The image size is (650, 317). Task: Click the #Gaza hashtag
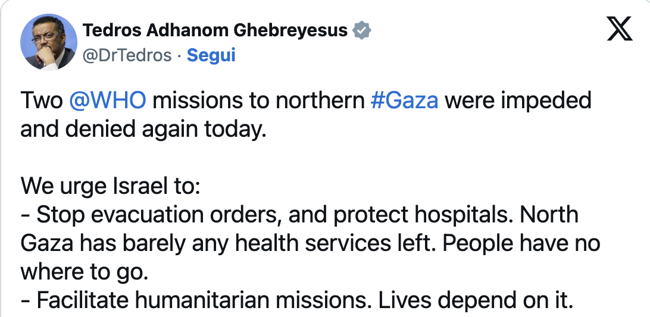[x=404, y=101]
